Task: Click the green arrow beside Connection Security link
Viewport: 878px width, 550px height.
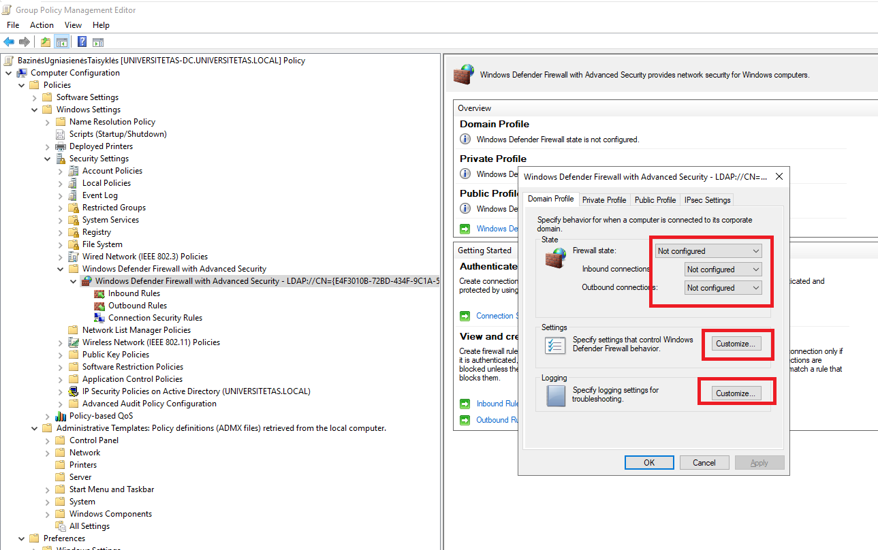Action: coord(465,316)
